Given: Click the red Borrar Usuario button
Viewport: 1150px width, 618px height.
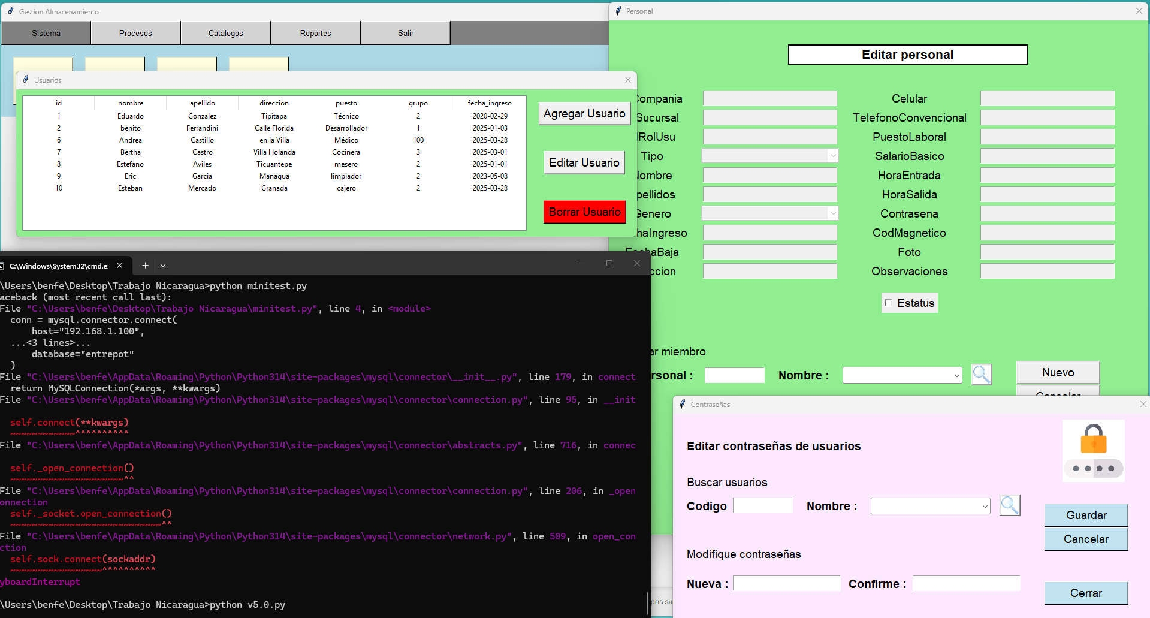Looking at the screenshot, I should click(x=584, y=212).
